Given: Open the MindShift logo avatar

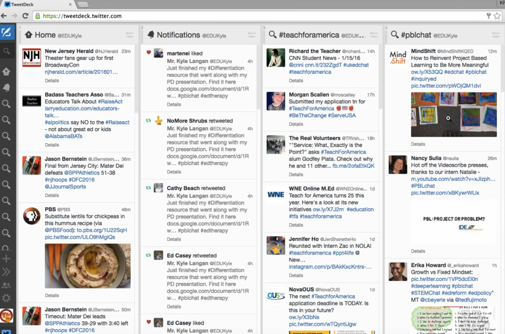Looking at the screenshot, I should pyautogui.click(x=398, y=58).
